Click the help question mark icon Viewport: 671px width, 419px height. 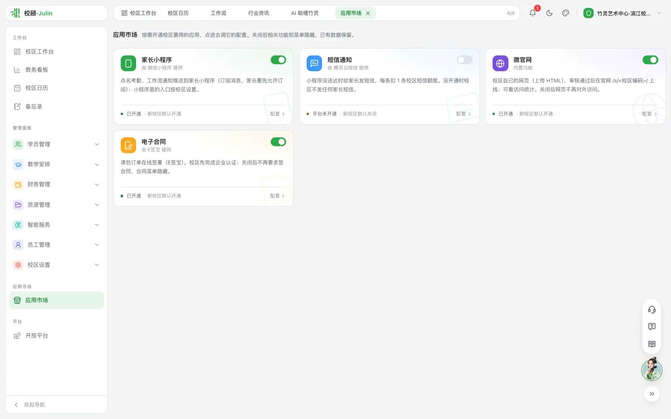[652, 327]
